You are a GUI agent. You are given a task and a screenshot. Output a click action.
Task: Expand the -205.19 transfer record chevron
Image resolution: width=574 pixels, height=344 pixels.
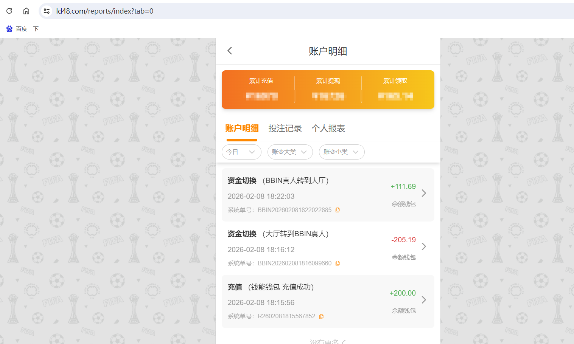click(424, 246)
